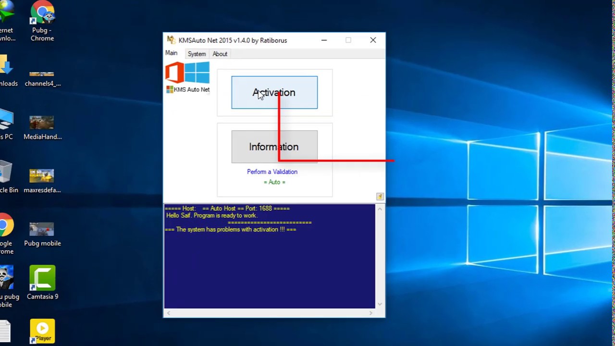The width and height of the screenshot is (615, 346).
Task: Open the Information button
Action: [x=274, y=147]
